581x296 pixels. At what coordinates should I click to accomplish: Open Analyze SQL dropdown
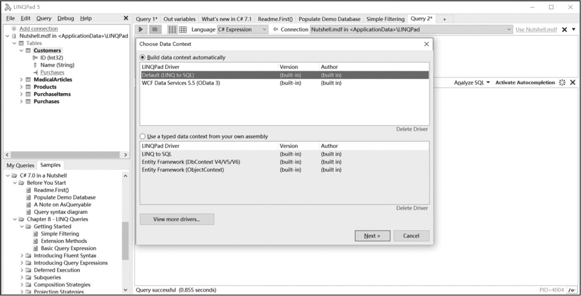tap(472, 82)
